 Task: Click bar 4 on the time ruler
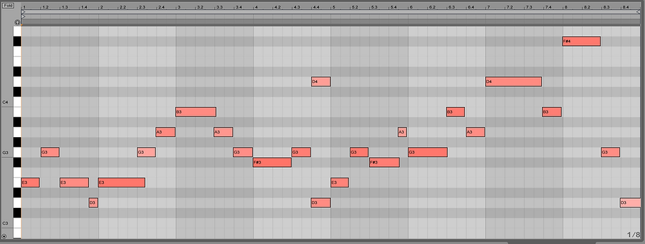click(256, 7)
